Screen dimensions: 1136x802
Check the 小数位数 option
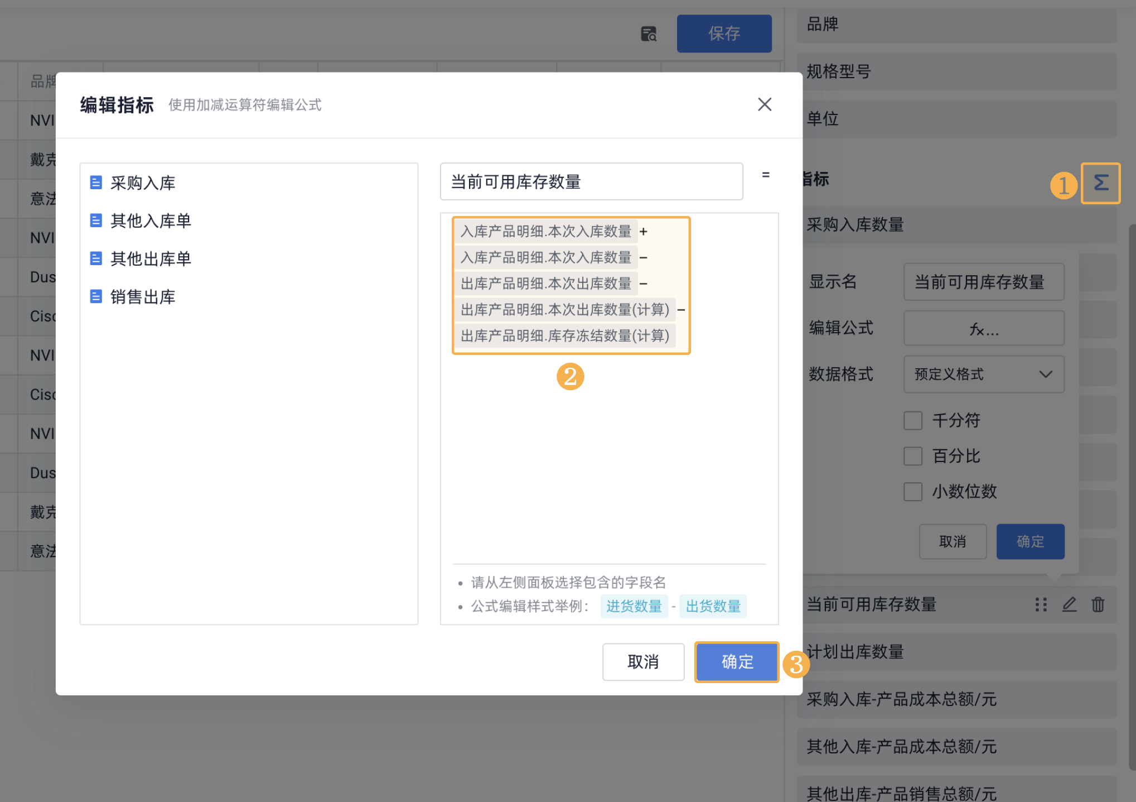(x=912, y=492)
